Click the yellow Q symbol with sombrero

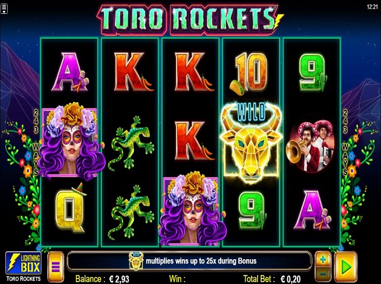(x=71, y=208)
